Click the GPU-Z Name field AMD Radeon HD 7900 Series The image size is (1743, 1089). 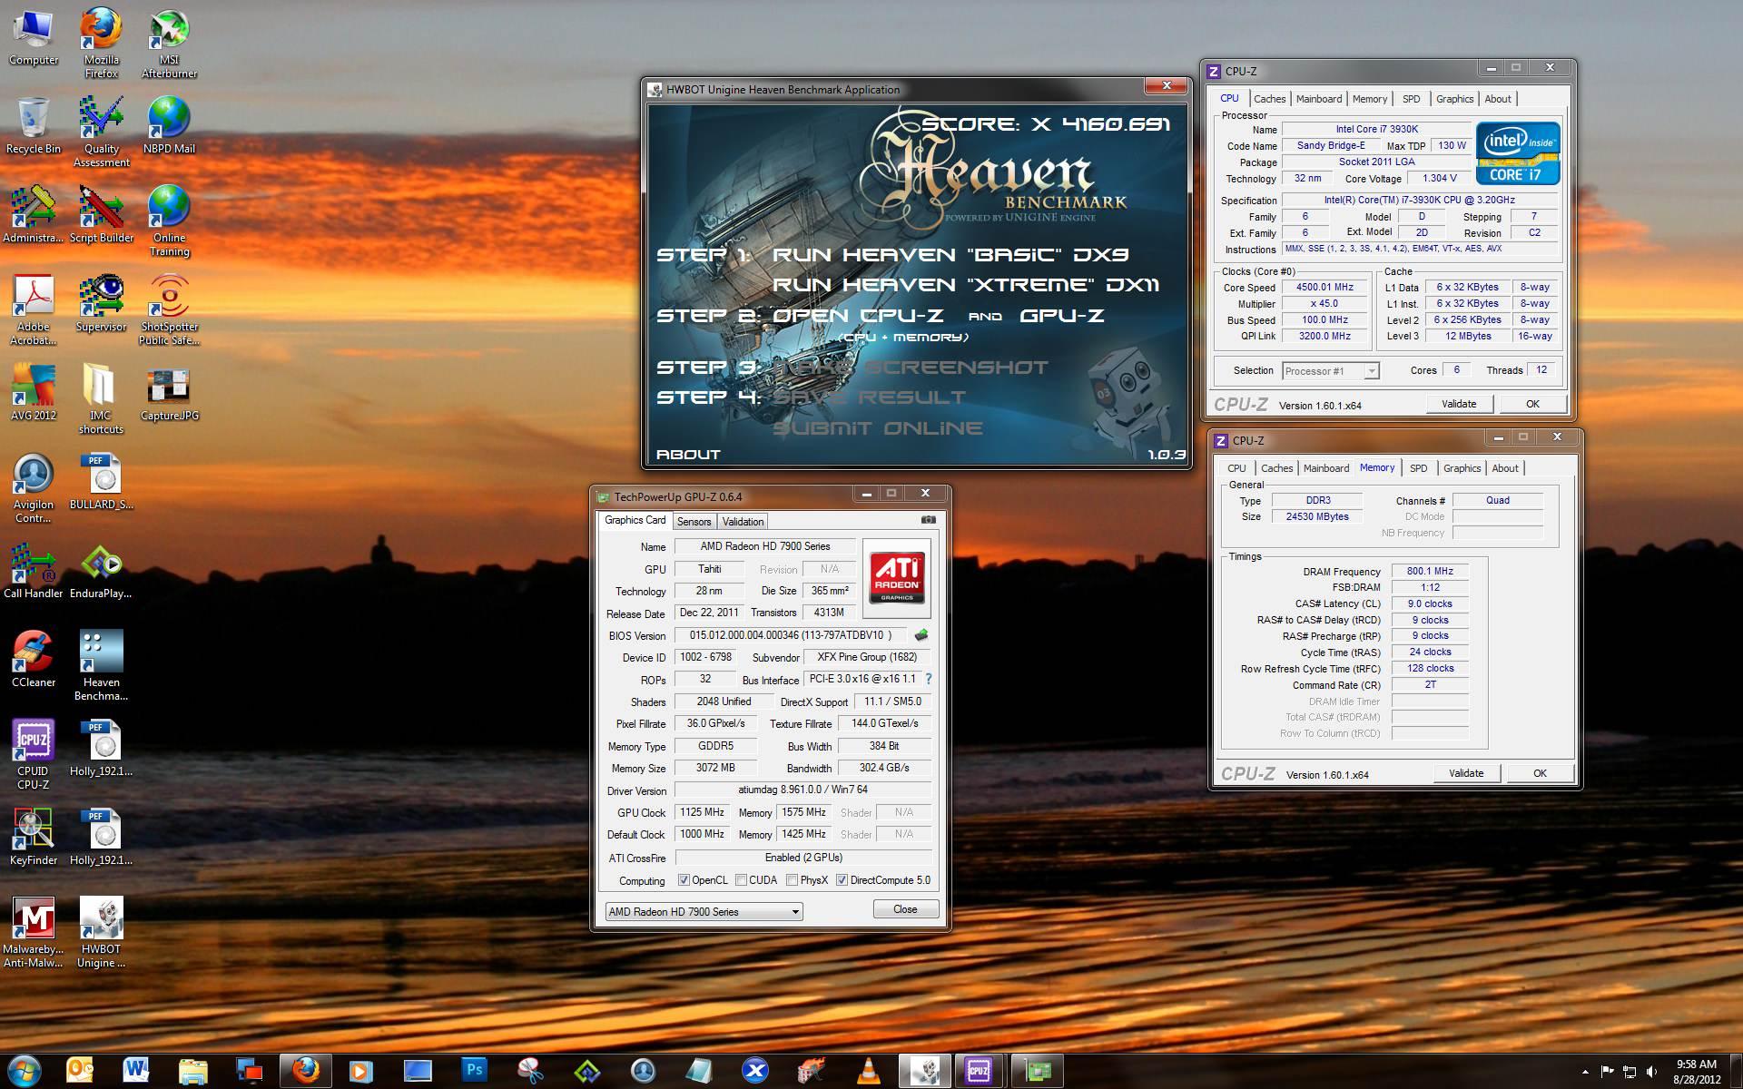pos(765,546)
